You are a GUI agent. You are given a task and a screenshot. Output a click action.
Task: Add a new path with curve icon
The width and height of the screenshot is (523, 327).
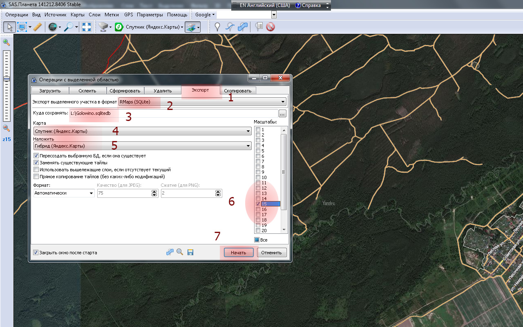coord(230,27)
